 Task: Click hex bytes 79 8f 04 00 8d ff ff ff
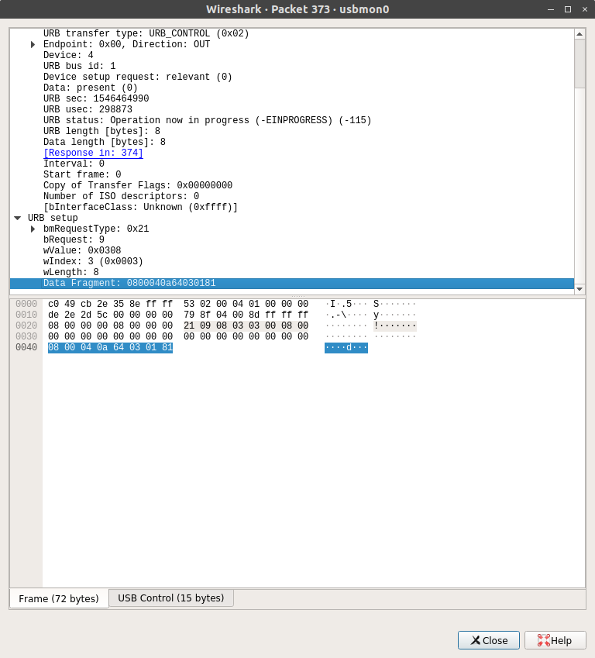(246, 315)
